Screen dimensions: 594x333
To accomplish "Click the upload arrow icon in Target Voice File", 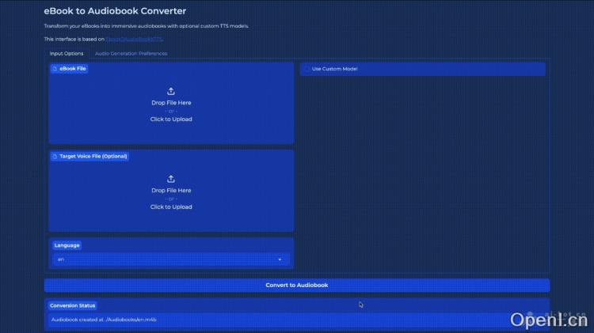I will click(x=171, y=179).
